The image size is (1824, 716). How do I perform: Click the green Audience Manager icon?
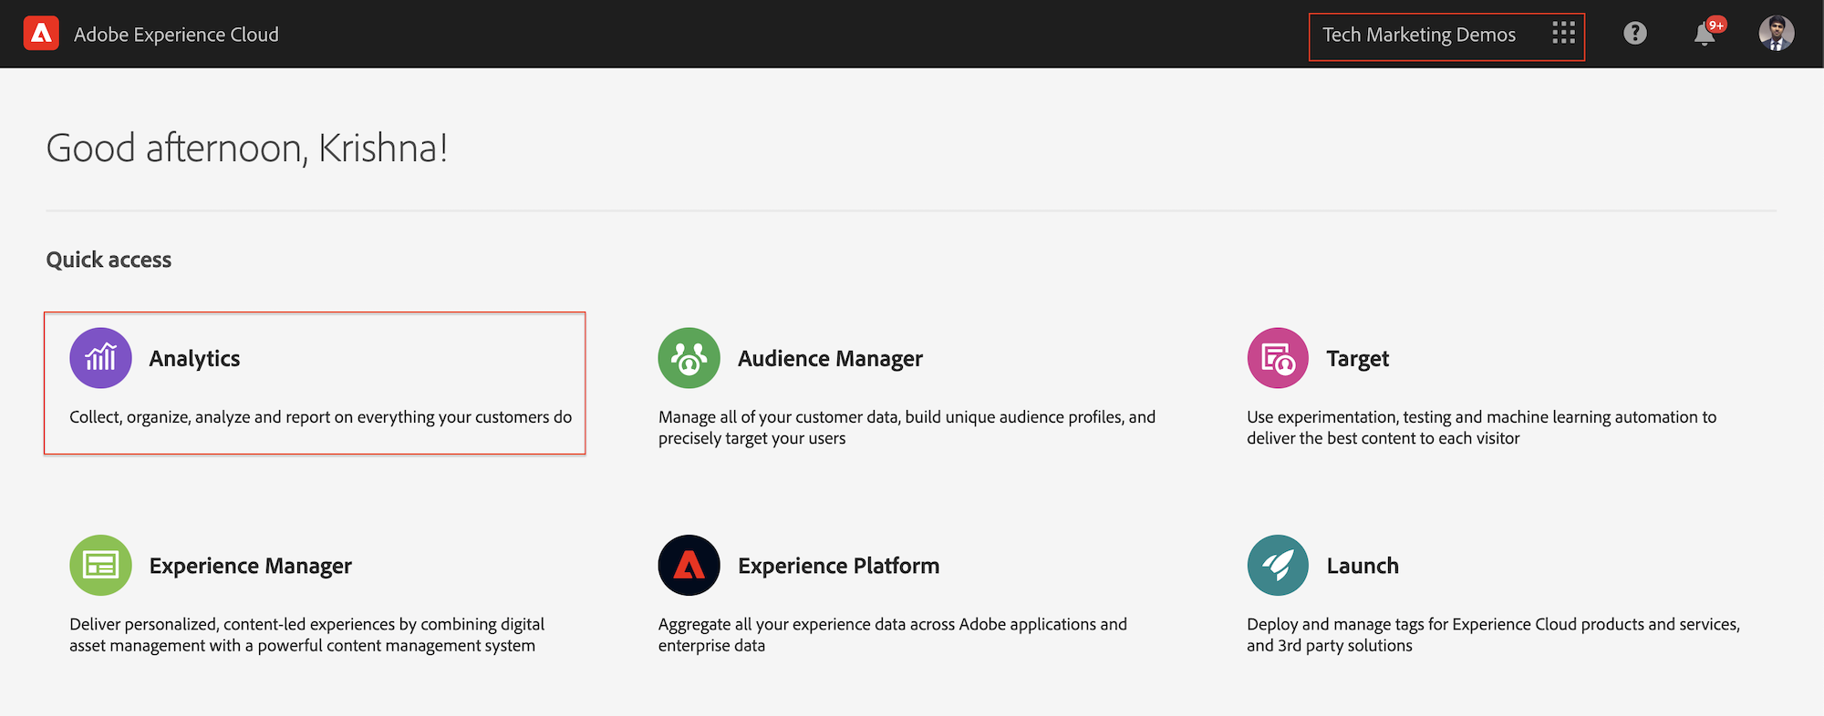click(x=689, y=358)
